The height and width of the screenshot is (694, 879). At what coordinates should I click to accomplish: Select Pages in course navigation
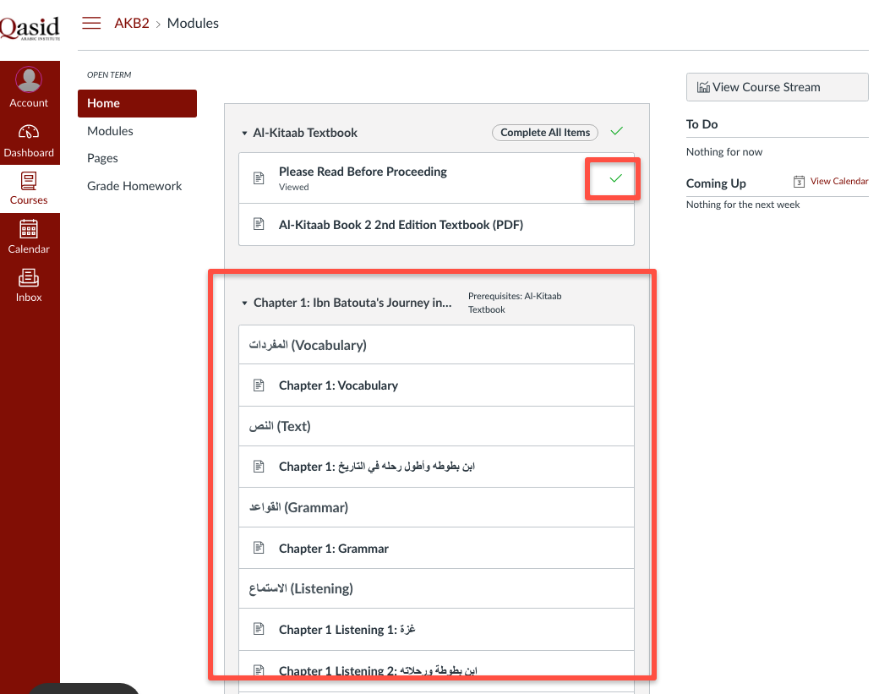pos(102,158)
